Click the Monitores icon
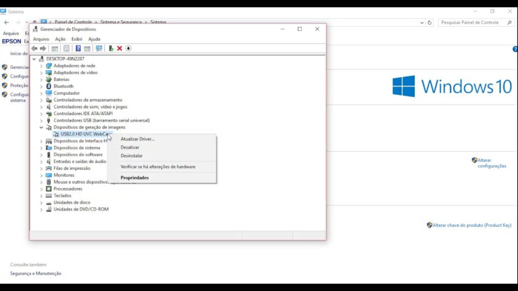Image resolution: width=518 pixels, height=291 pixels. pos(49,175)
